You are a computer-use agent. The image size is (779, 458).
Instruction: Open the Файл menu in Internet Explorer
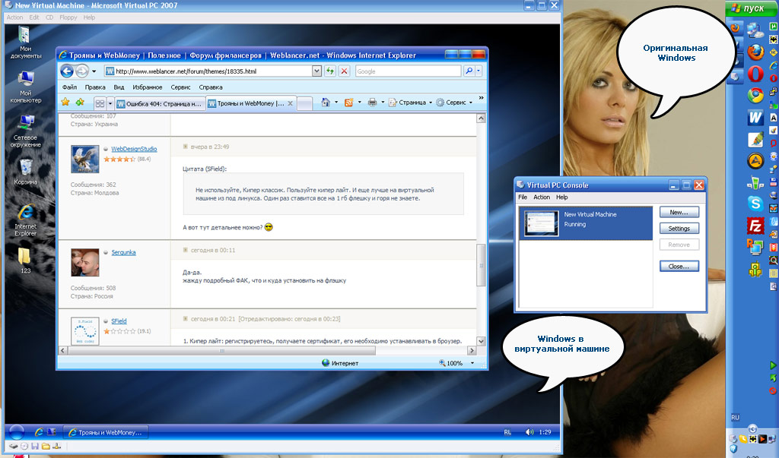pyautogui.click(x=69, y=87)
